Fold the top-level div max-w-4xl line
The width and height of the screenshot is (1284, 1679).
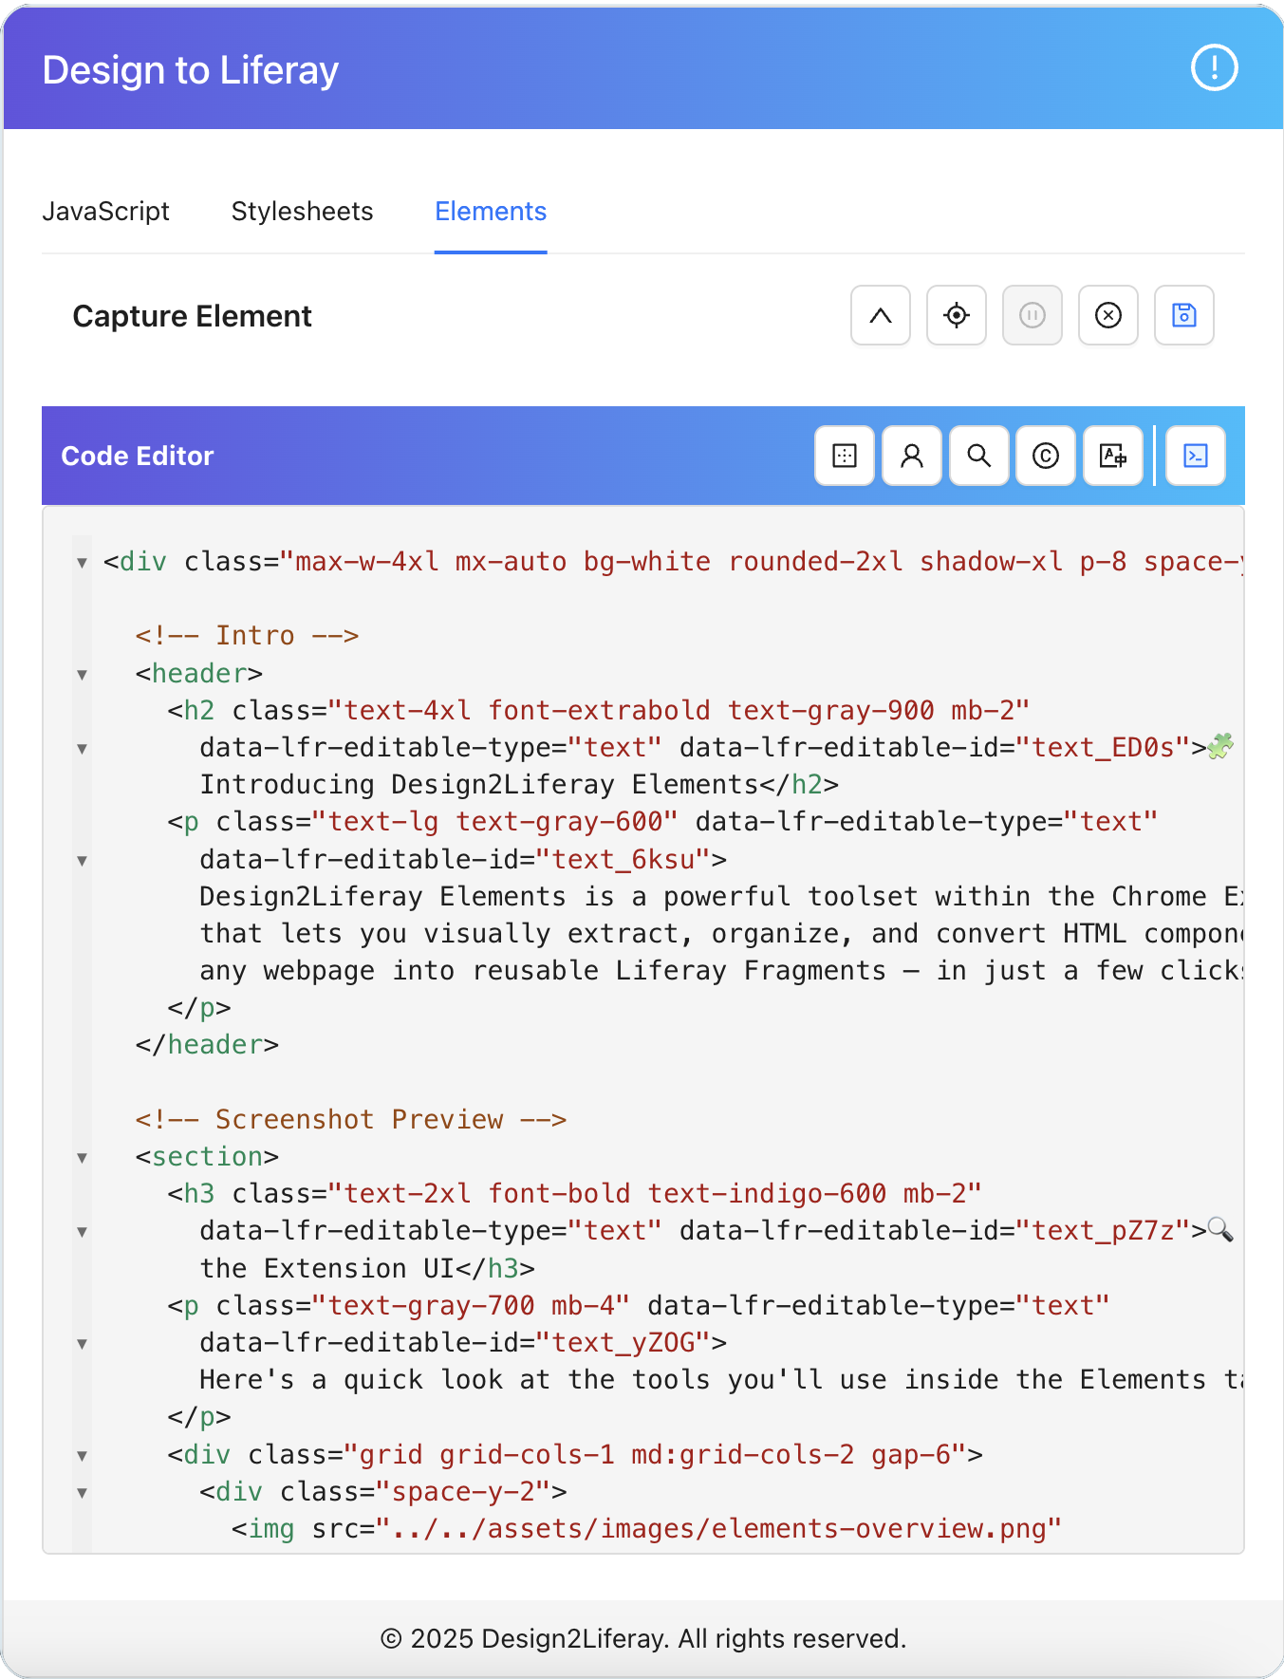pyautogui.click(x=83, y=563)
